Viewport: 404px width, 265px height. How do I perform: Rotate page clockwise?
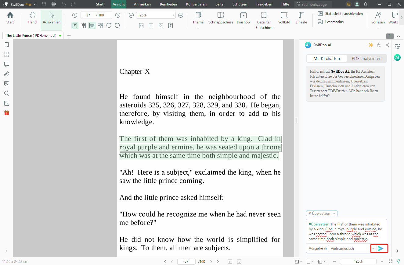109,26
